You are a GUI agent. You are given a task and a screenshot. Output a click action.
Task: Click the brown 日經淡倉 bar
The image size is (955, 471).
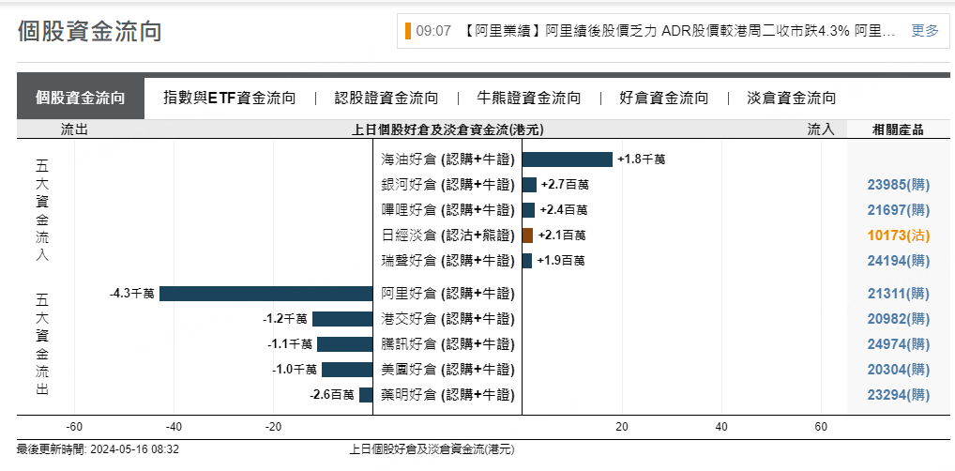(x=527, y=235)
